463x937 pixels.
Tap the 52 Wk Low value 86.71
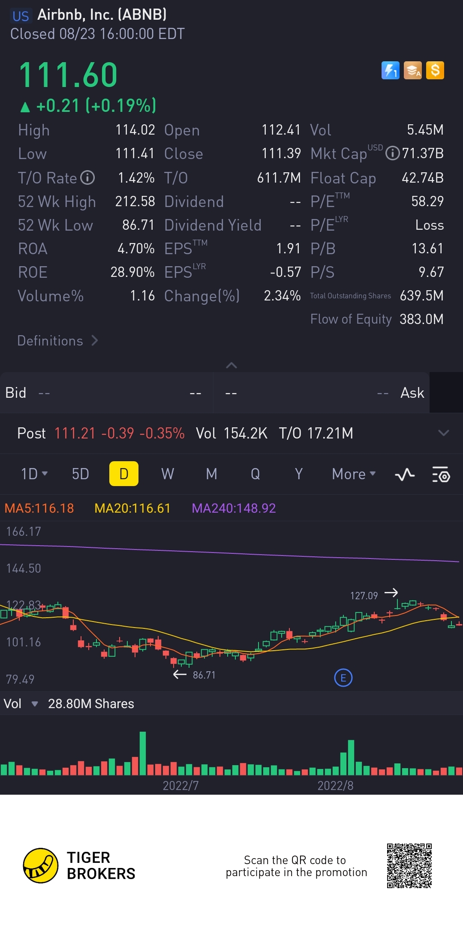[138, 225]
